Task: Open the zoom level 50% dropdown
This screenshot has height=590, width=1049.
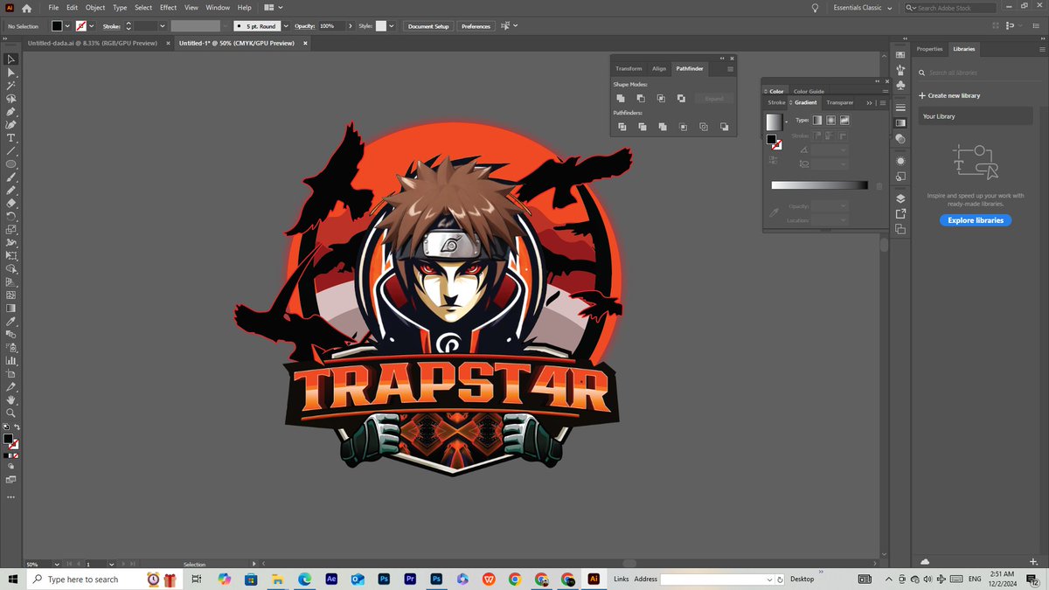Action: [x=58, y=565]
